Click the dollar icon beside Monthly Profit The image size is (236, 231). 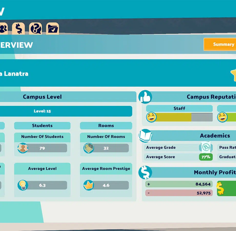pyautogui.click(x=145, y=172)
